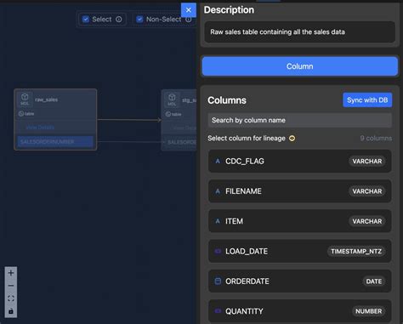Open the Column tab button
The height and width of the screenshot is (324, 403).
(x=300, y=66)
